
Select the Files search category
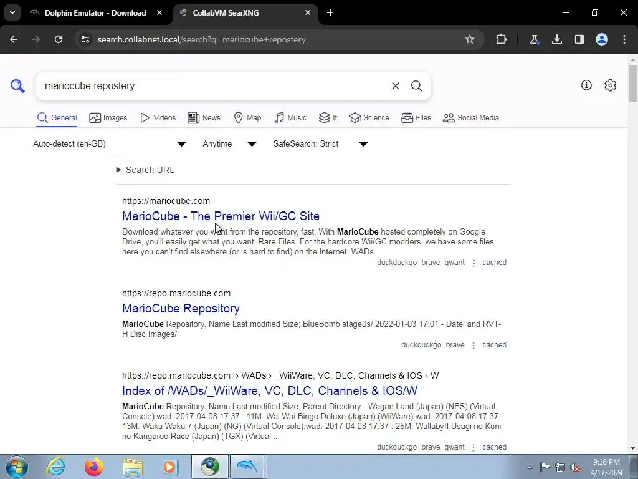point(416,118)
